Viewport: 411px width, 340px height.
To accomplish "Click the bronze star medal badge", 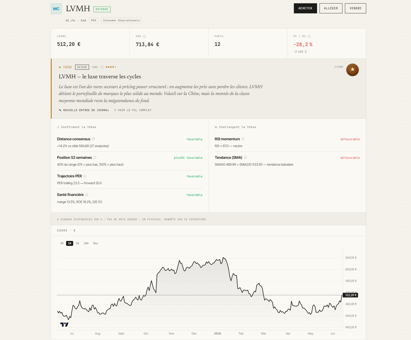I will point(353,70).
